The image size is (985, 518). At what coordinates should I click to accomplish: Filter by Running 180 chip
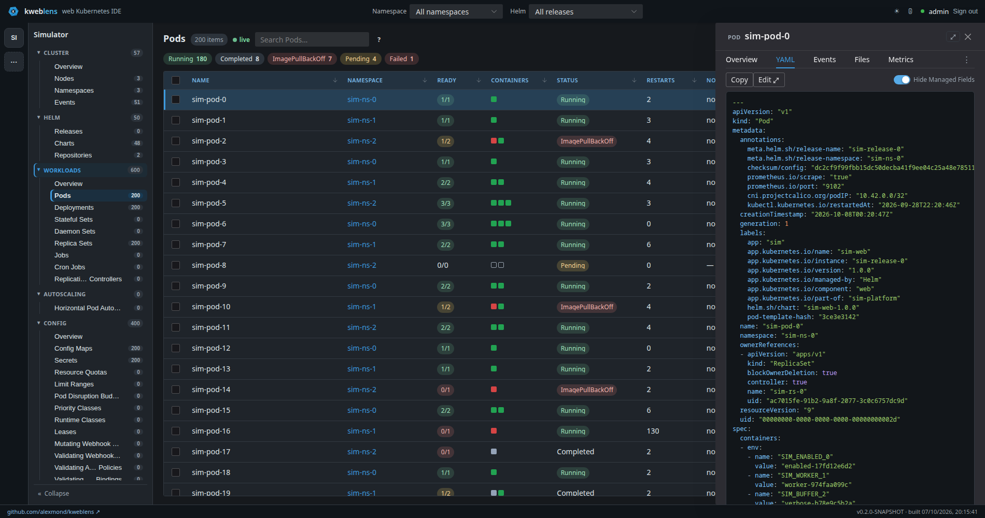pyautogui.click(x=188, y=59)
